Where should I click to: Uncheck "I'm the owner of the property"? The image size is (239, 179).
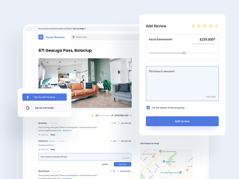click(x=148, y=108)
